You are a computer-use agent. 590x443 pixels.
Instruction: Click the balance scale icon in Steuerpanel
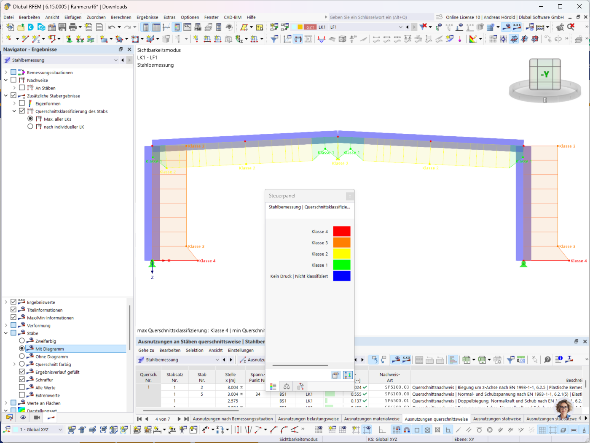(x=287, y=386)
